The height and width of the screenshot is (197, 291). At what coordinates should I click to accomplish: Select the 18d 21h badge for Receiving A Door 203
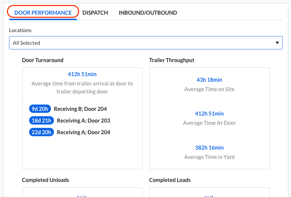pyautogui.click(x=41, y=120)
